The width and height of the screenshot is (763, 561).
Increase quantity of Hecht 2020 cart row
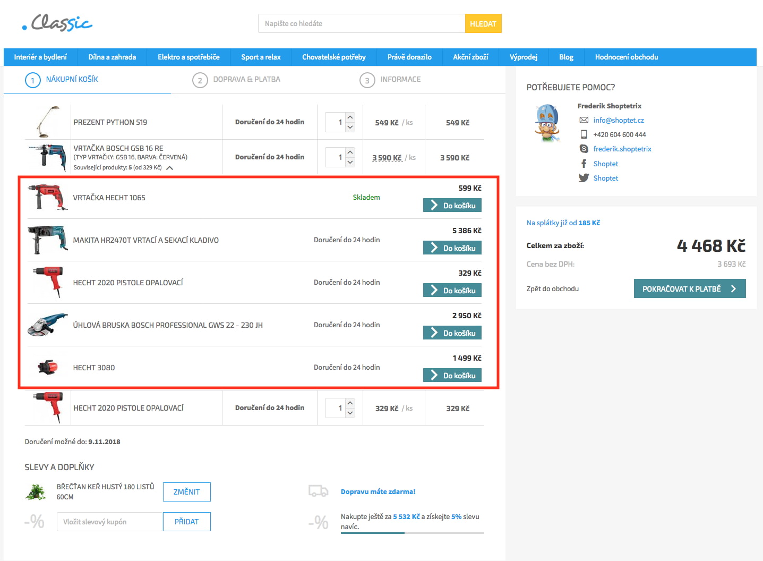(350, 403)
